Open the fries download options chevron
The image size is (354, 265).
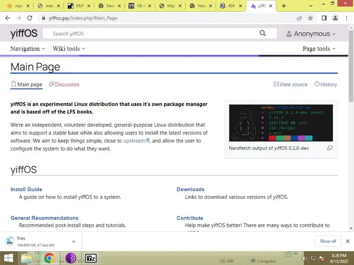74,242
